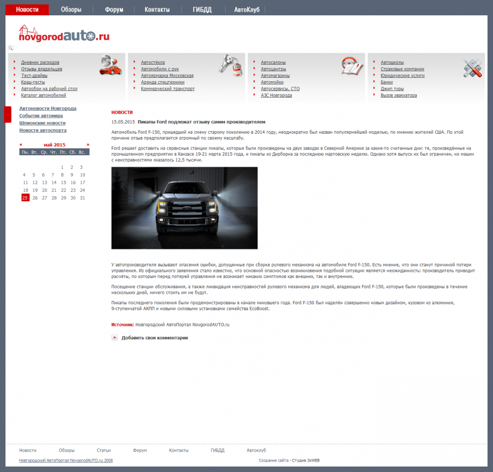Open the Тест-драйвы link

tap(33, 76)
